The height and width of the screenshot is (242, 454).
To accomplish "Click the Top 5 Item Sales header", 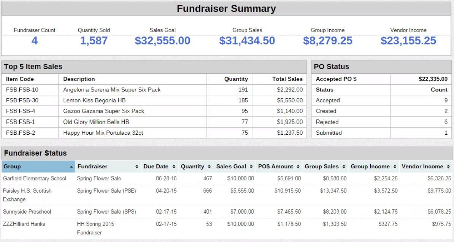I will (x=33, y=67).
